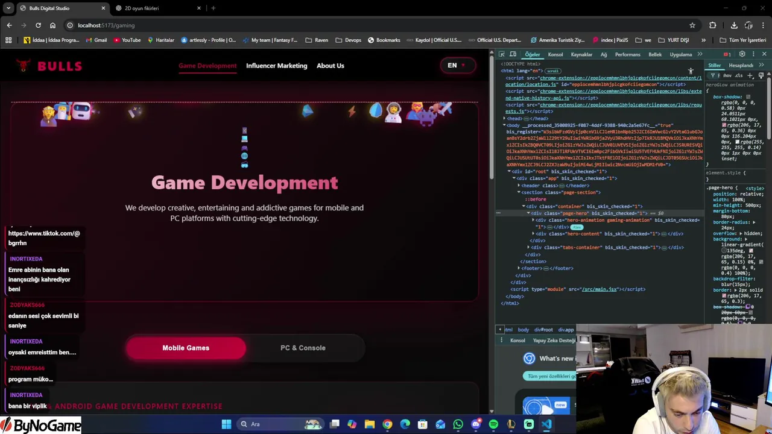Click the DevTools error count indicator
This screenshot has height=434, width=772.
(727, 54)
